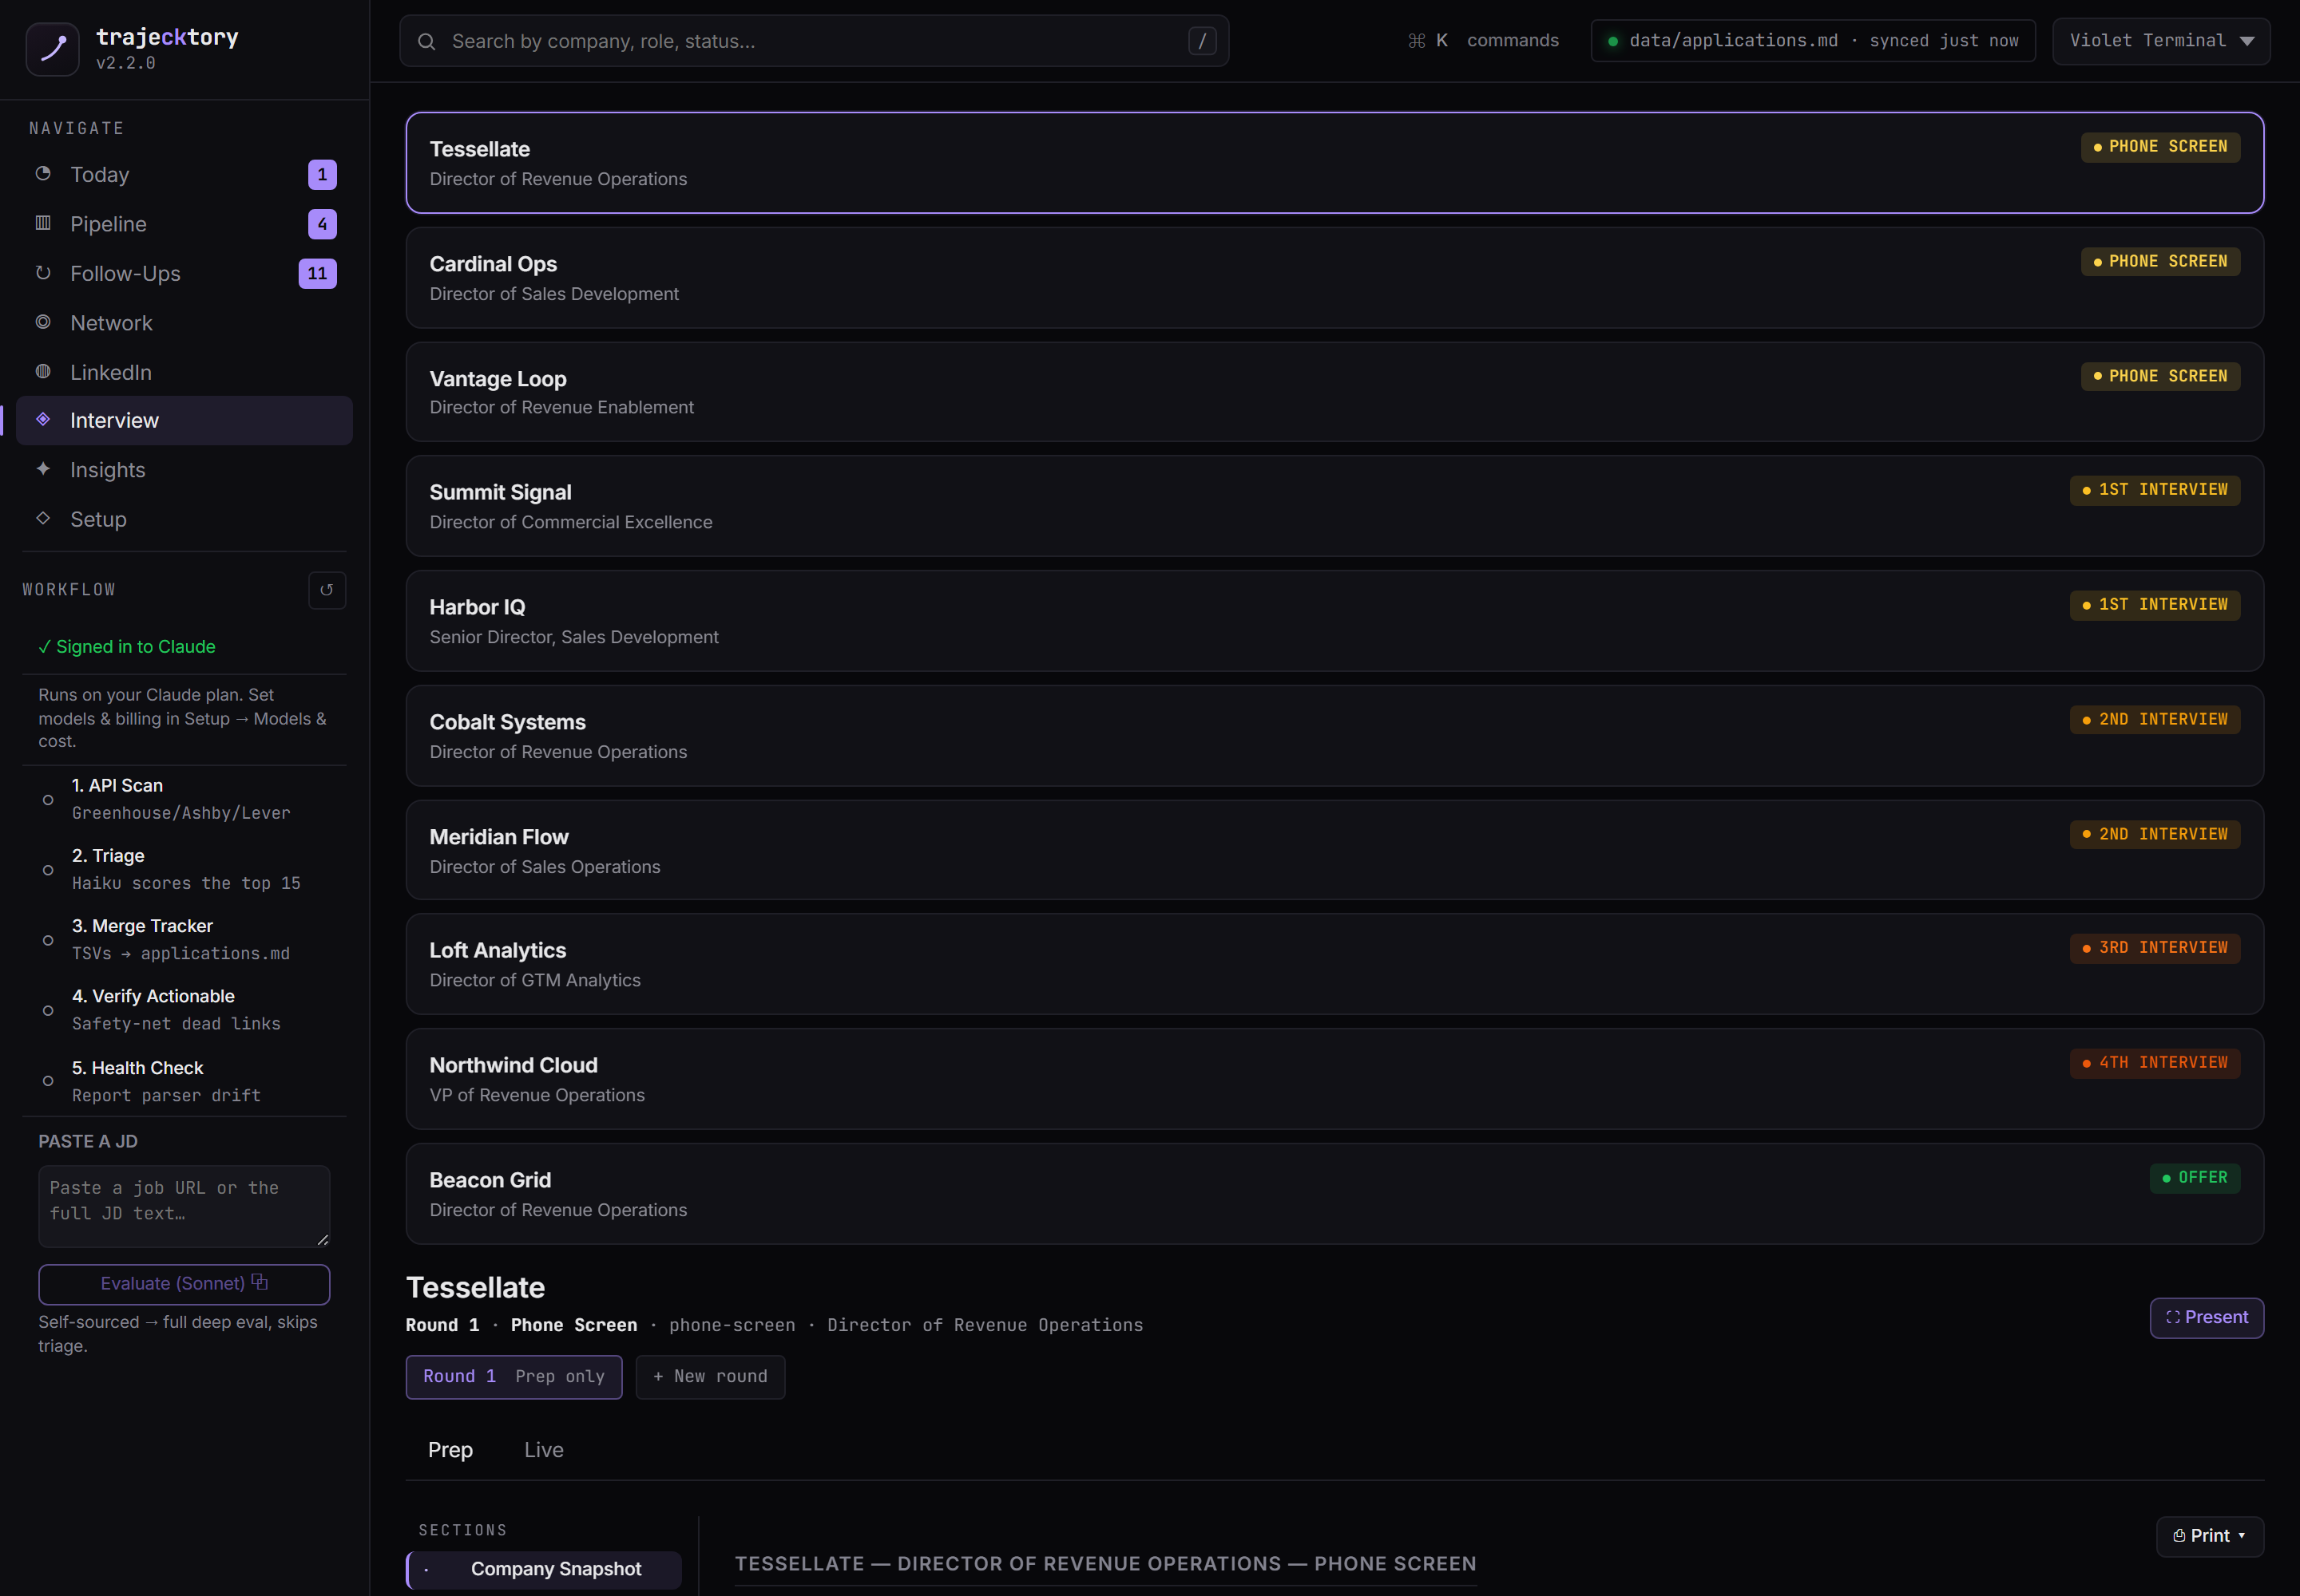This screenshot has height=1596, width=2300.
Task: Toggle step circle for Triage
Action: [48, 870]
